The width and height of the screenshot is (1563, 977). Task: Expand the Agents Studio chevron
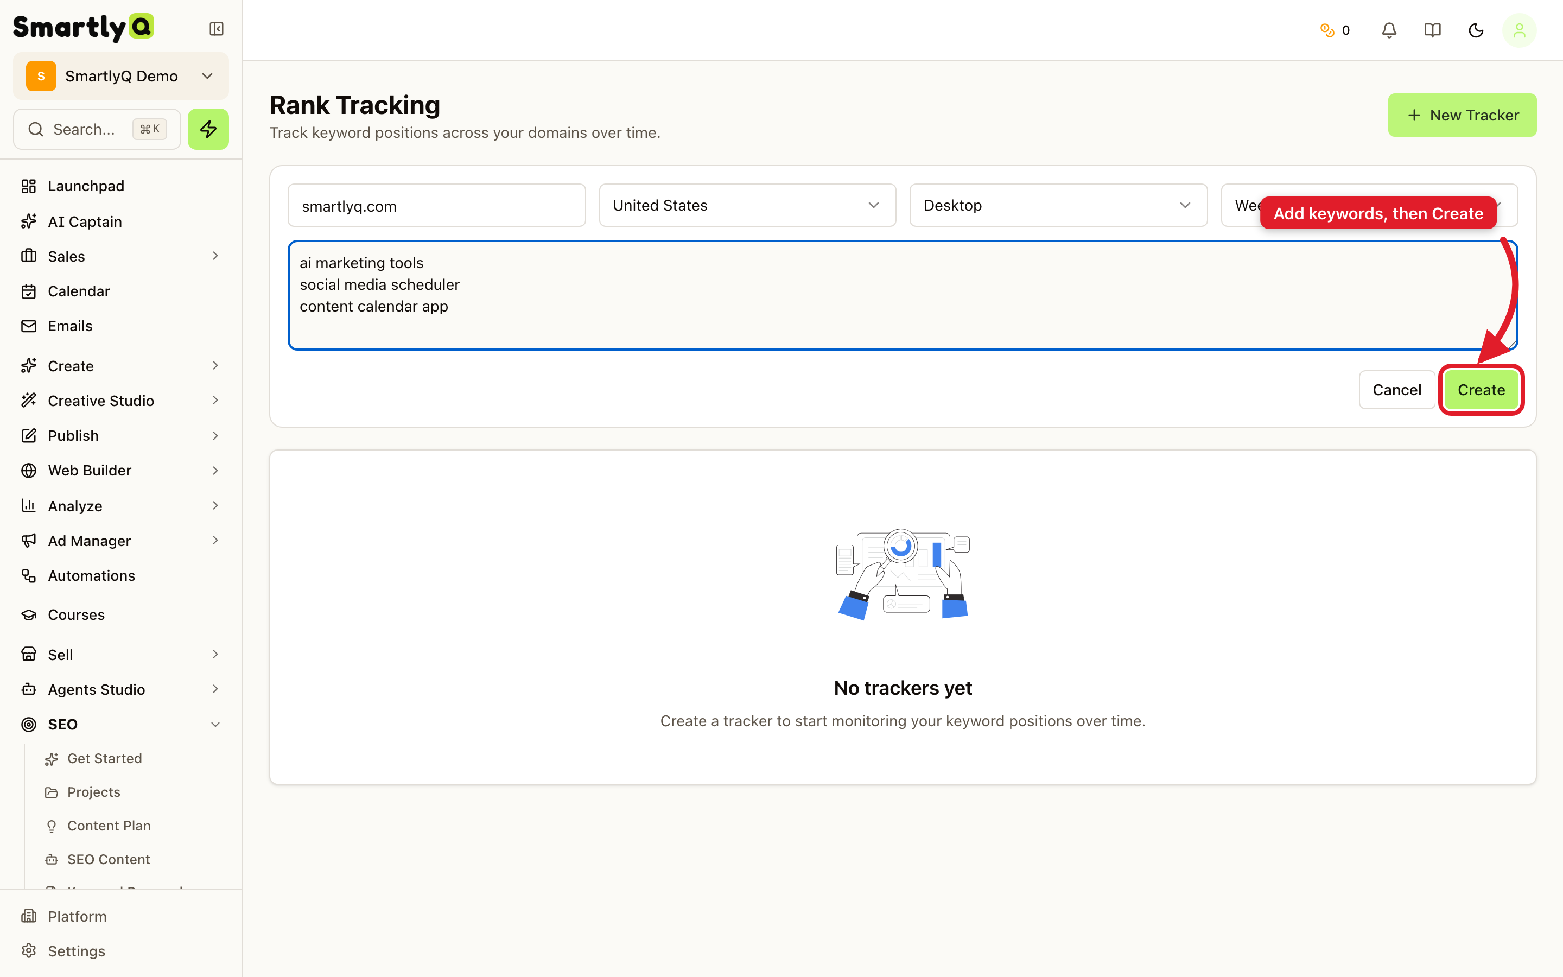pos(215,689)
